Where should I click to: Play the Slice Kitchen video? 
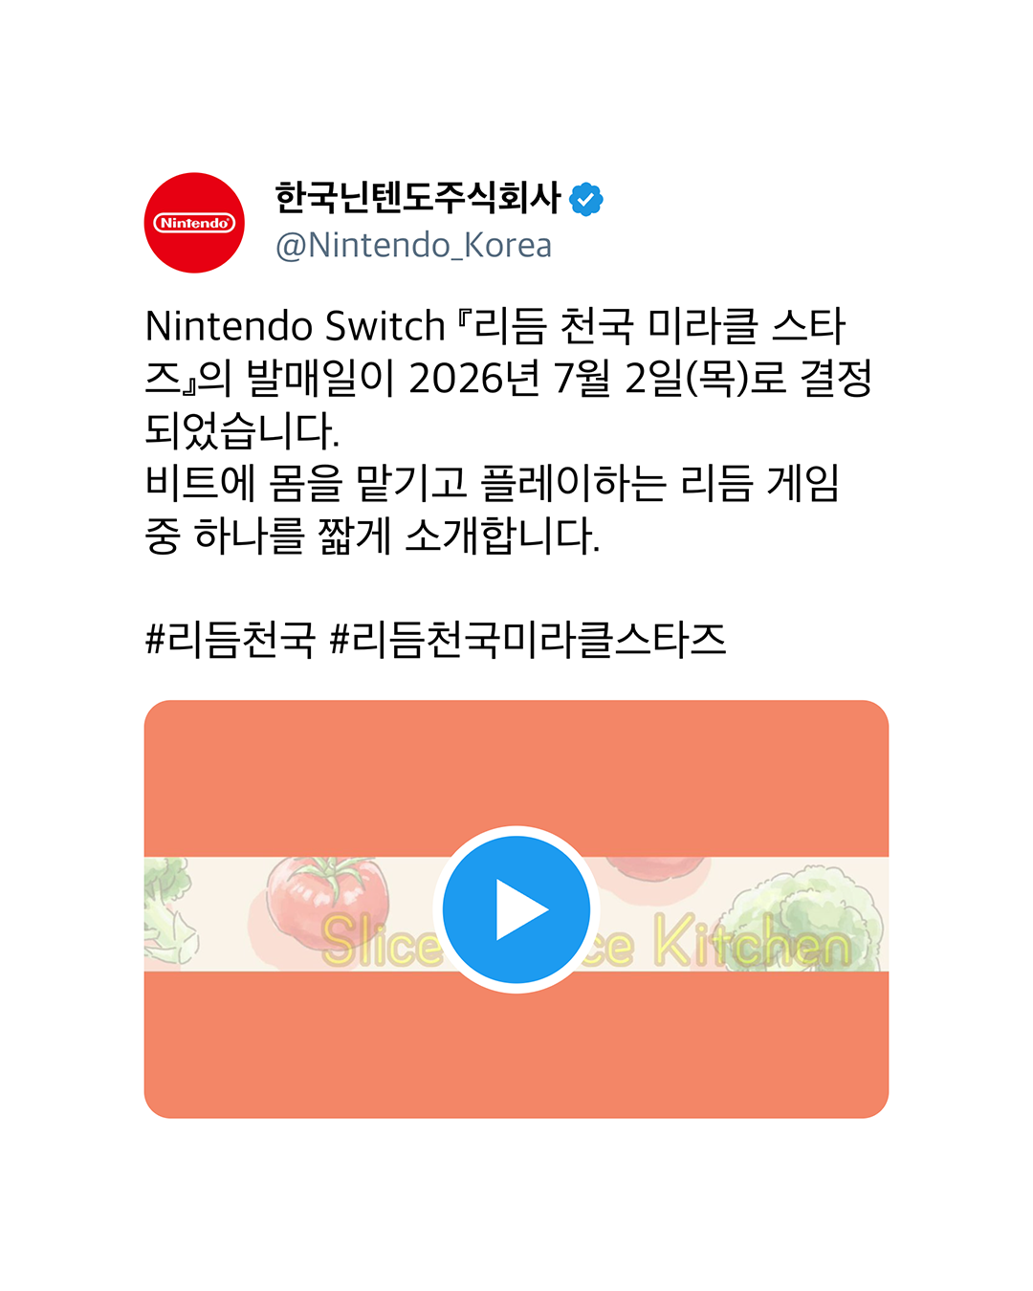tap(516, 909)
